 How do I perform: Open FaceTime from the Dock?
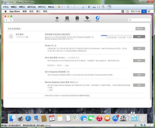pos(91,118)
